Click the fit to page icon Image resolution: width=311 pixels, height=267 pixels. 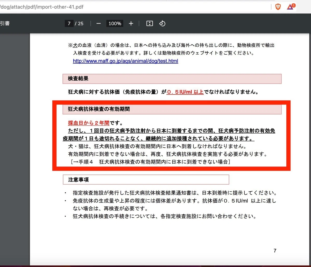[x=150, y=24]
